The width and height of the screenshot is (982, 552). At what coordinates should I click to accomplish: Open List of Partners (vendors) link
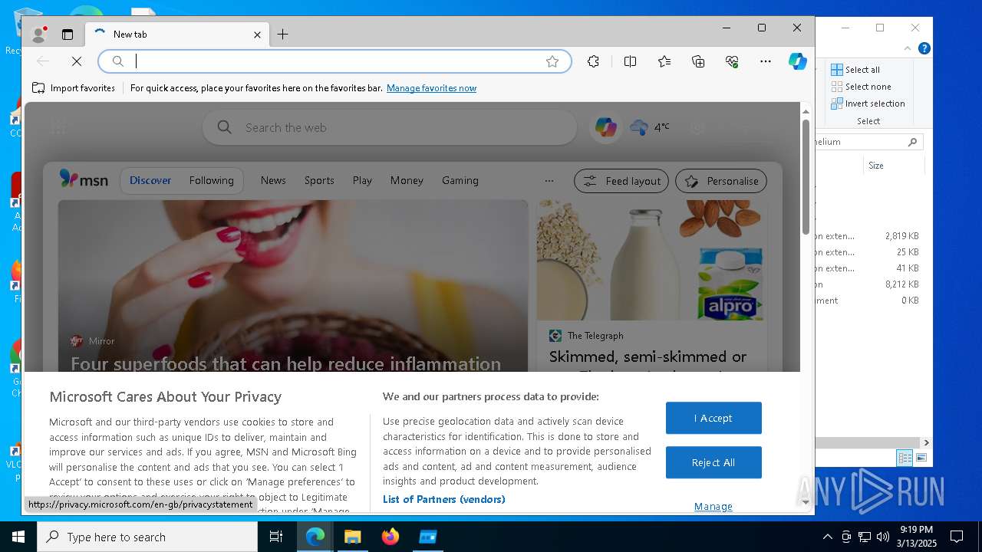pos(444,499)
